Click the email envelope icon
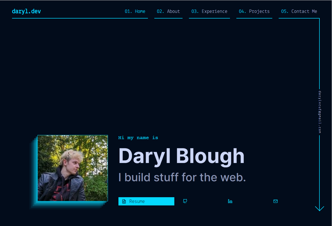 pyautogui.click(x=275, y=201)
